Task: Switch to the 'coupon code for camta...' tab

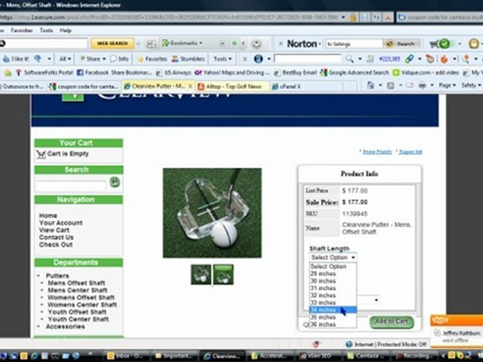Action: 84,86
